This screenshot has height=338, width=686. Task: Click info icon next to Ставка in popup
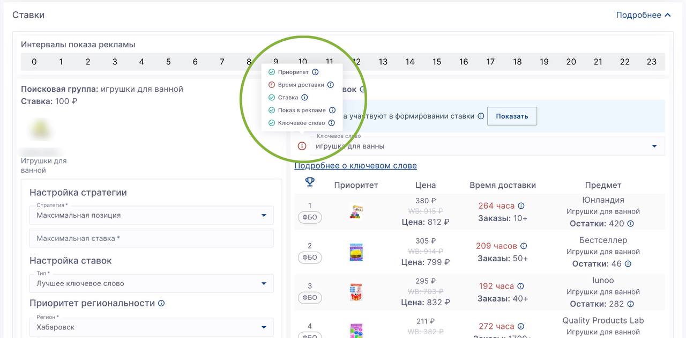click(304, 98)
